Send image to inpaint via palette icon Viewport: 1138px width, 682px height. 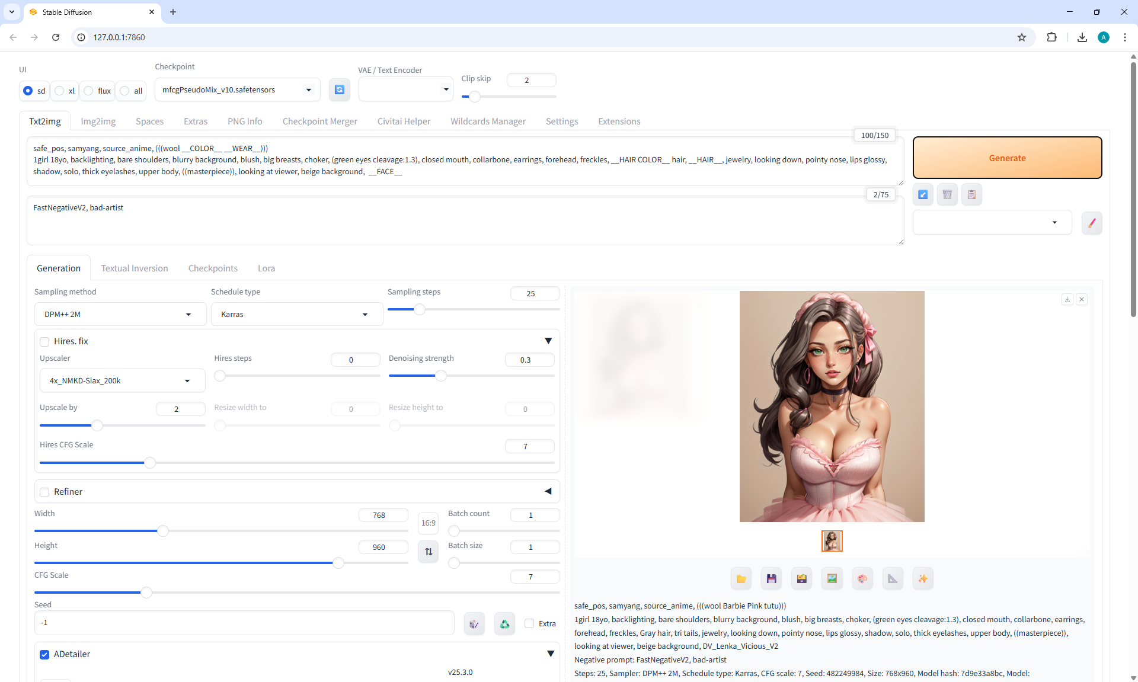pos(862,579)
